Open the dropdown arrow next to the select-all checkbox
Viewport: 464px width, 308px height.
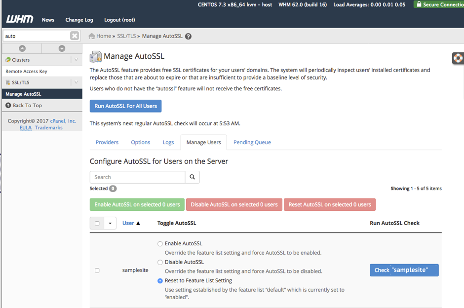pyautogui.click(x=110, y=223)
